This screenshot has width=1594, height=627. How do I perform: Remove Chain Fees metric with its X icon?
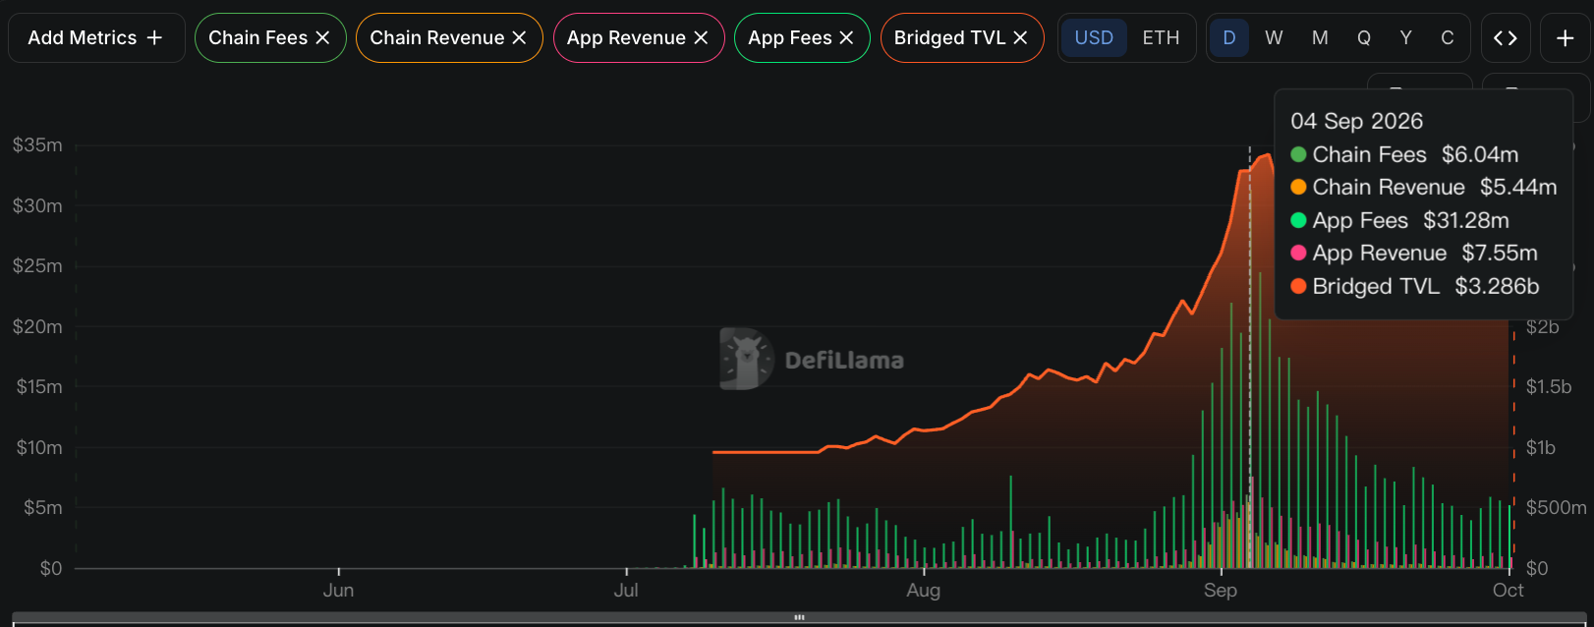click(x=322, y=37)
